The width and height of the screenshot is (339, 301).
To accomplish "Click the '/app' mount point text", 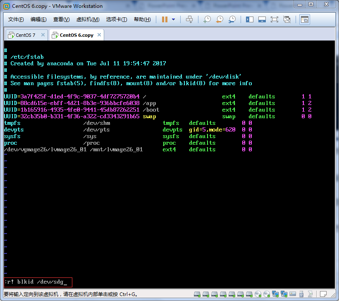I will click(149, 103).
